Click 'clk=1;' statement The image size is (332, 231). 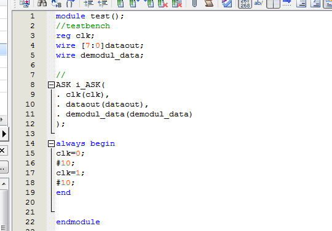coord(70,173)
